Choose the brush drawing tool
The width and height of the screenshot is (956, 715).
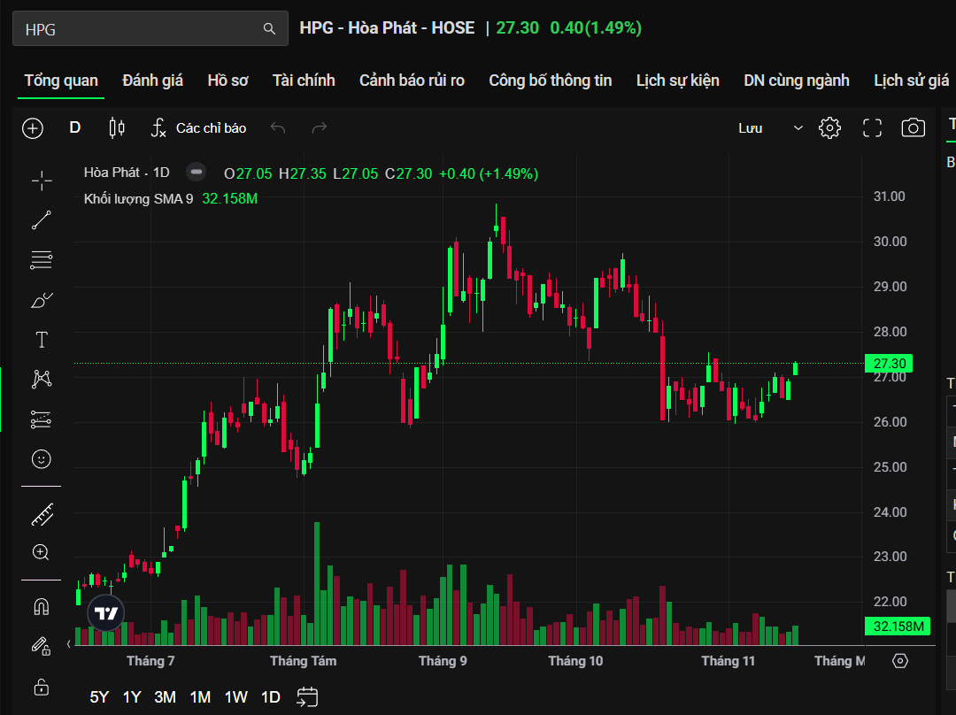pos(42,300)
